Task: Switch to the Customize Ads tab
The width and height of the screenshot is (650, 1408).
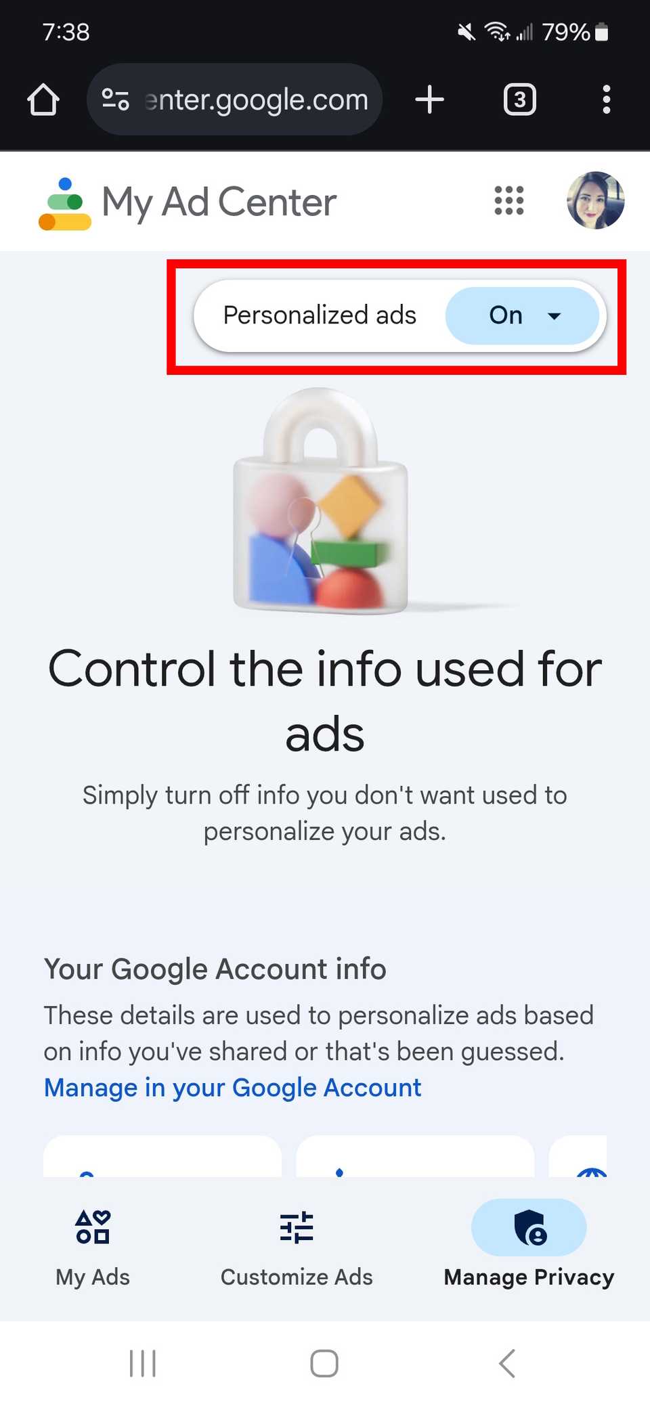Action: [297, 1248]
